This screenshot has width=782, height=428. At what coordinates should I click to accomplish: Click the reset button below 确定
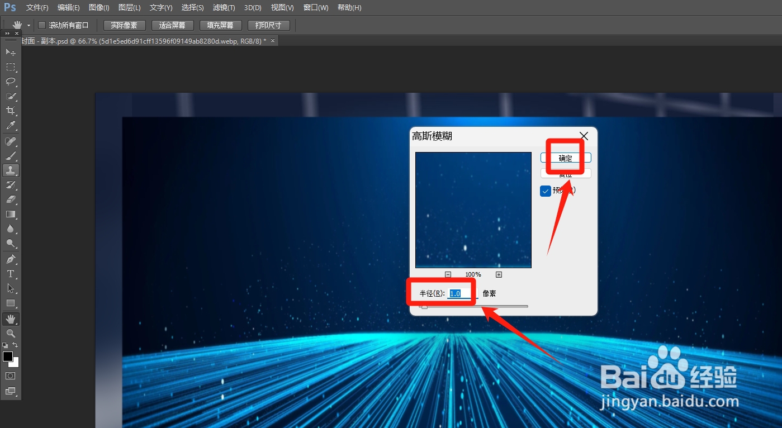(566, 174)
